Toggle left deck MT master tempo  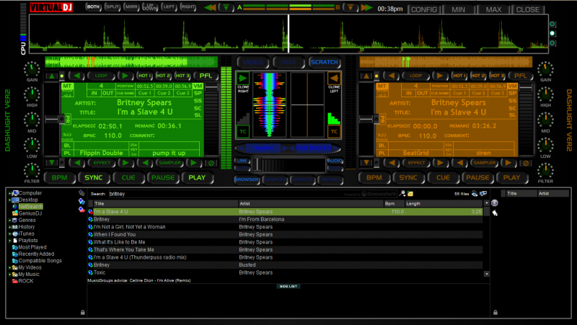coord(67,86)
